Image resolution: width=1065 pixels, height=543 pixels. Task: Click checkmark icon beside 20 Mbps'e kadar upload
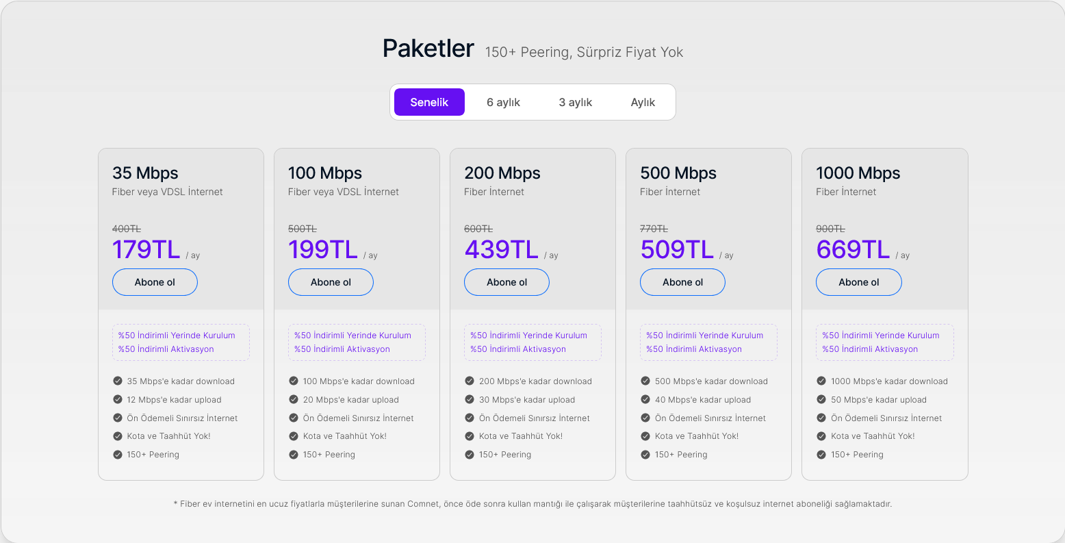(293, 399)
